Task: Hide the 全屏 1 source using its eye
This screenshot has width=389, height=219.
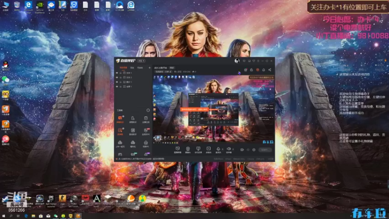Action: 117,87
